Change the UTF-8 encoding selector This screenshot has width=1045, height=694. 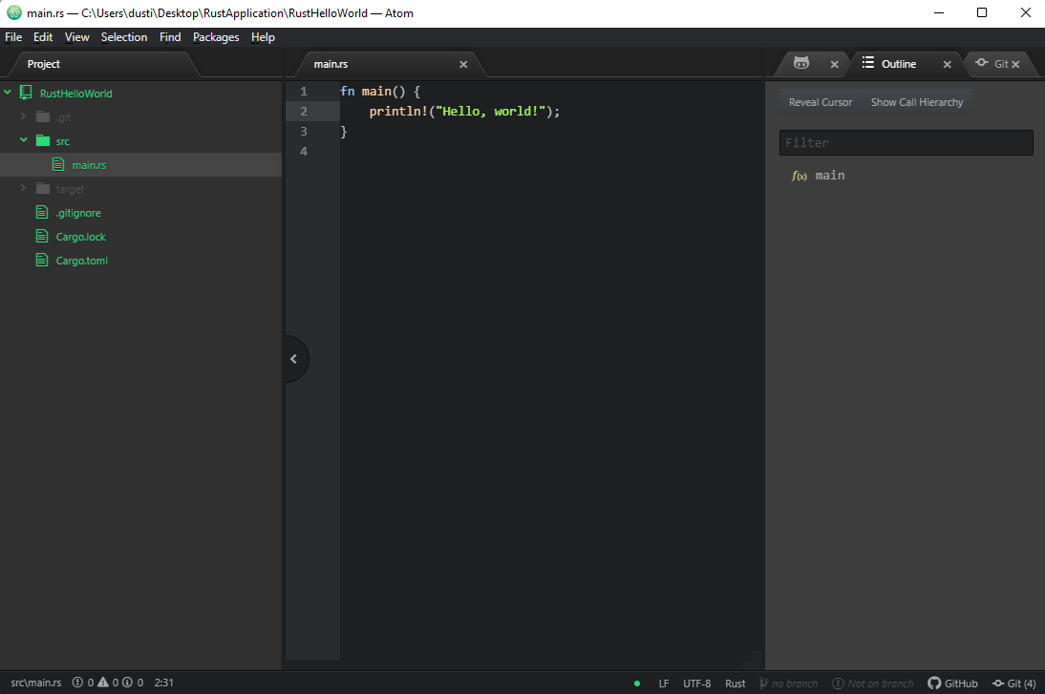(x=696, y=683)
